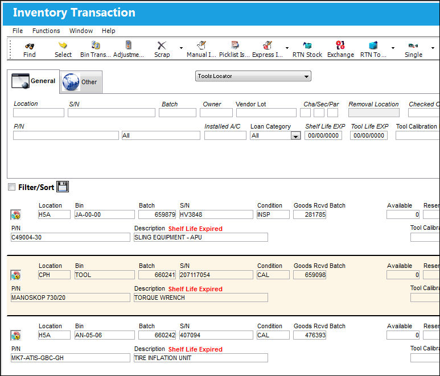Image resolution: width=440 pixels, height=376 pixels.
Task: Click the INSP condition value
Action: point(273,214)
